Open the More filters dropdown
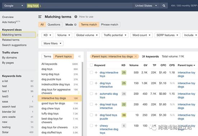The image size is (198, 136). click(x=53, y=44)
